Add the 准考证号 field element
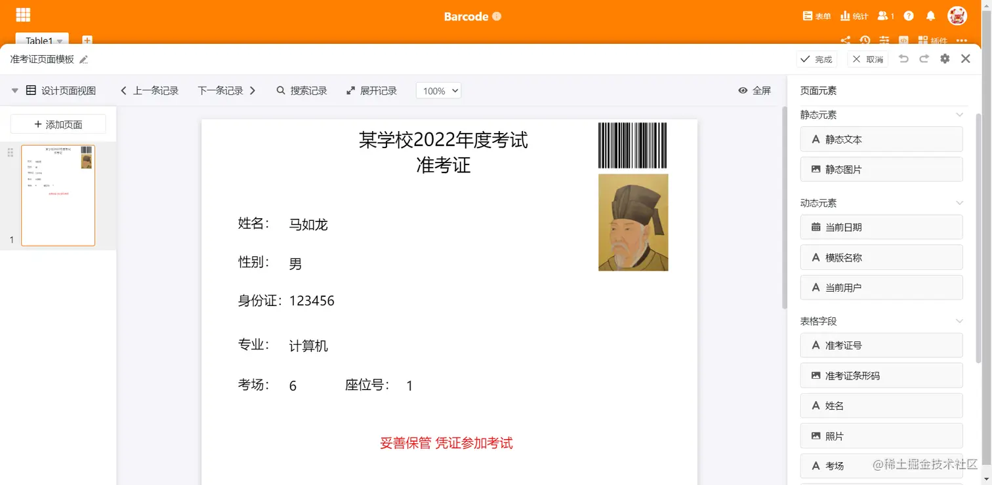 click(x=881, y=345)
